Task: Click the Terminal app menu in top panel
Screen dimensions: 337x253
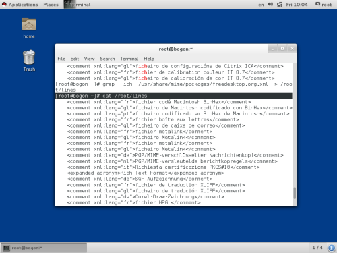Action: point(78,5)
